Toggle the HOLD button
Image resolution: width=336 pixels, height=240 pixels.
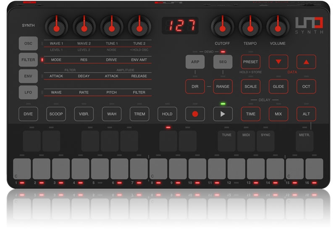tap(167, 114)
